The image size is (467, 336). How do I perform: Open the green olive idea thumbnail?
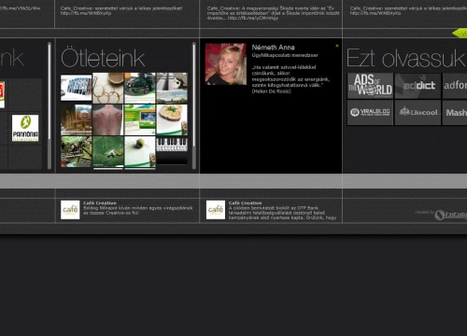point(140,152)
